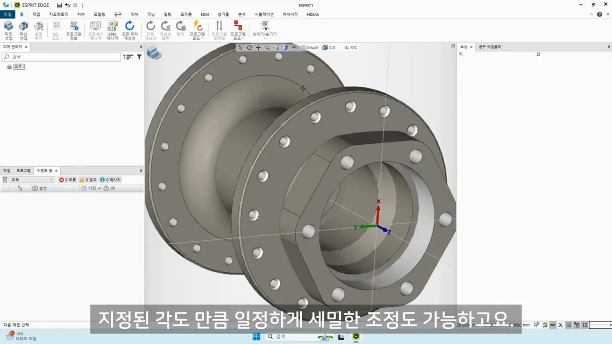Close the 이벤트 창 tab
The height and width of the screenshot is (344, 612).
pos(56,171)
